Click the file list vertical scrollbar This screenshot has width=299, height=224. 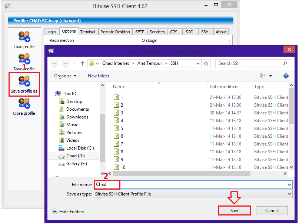(x=291, y=106)
